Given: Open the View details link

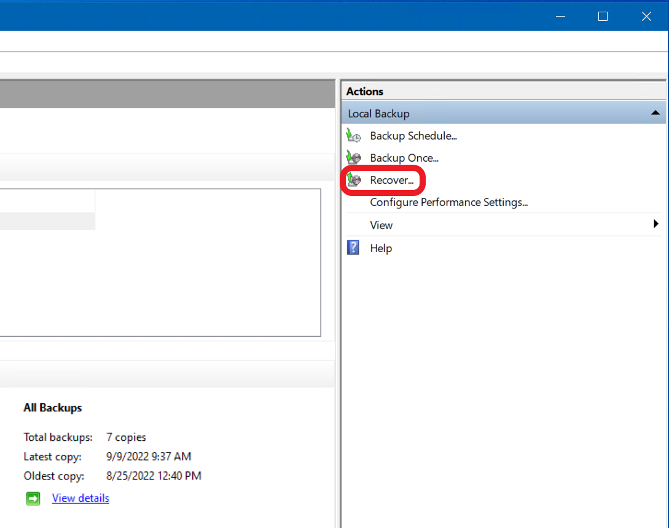Looking at the screenshot, I should (80, 498).
